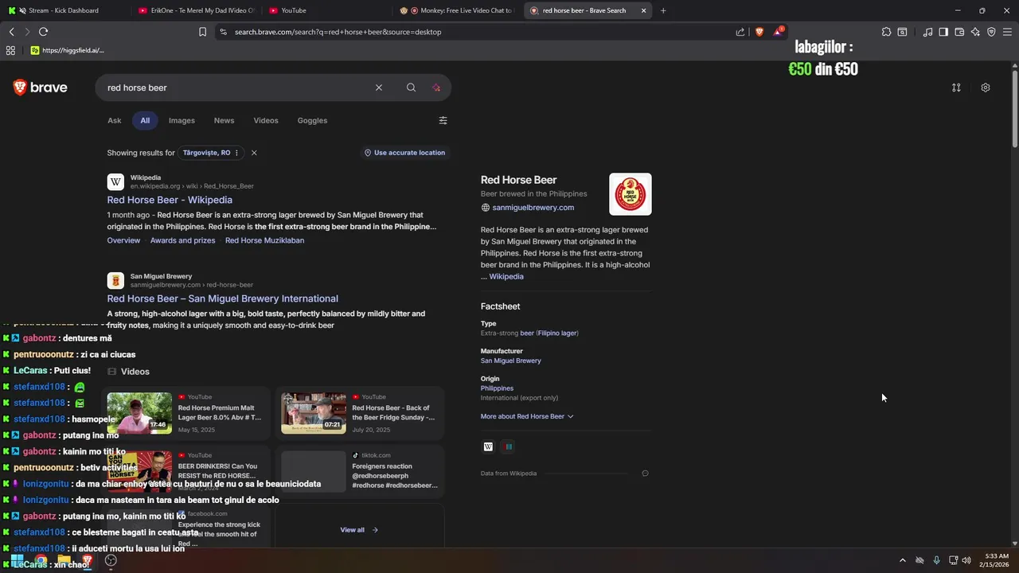Close the red horse beer browser tab

click(643, 10)
